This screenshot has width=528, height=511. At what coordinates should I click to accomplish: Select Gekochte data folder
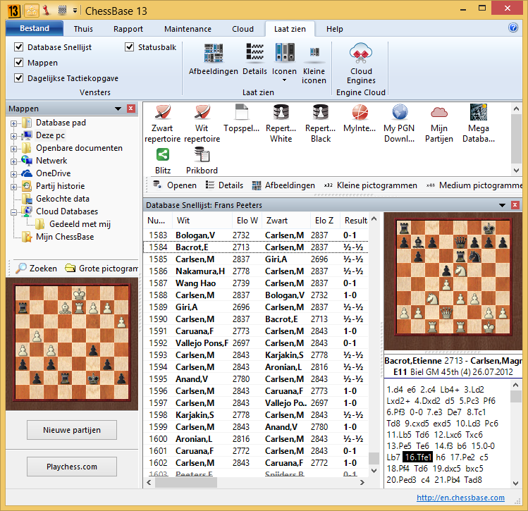click(x=63, y=199)
